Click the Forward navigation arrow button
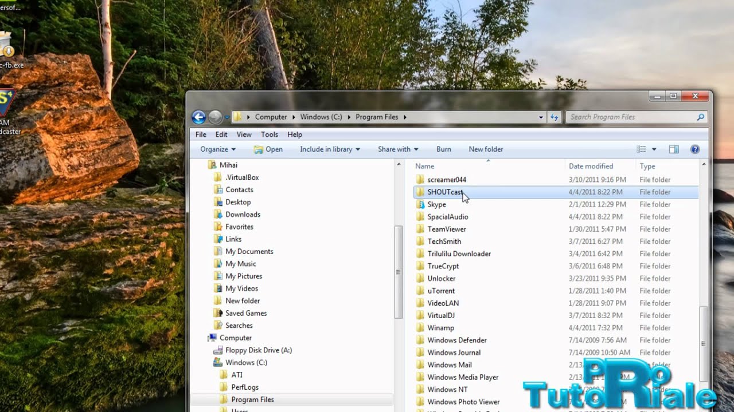 (x=215, y=117)
